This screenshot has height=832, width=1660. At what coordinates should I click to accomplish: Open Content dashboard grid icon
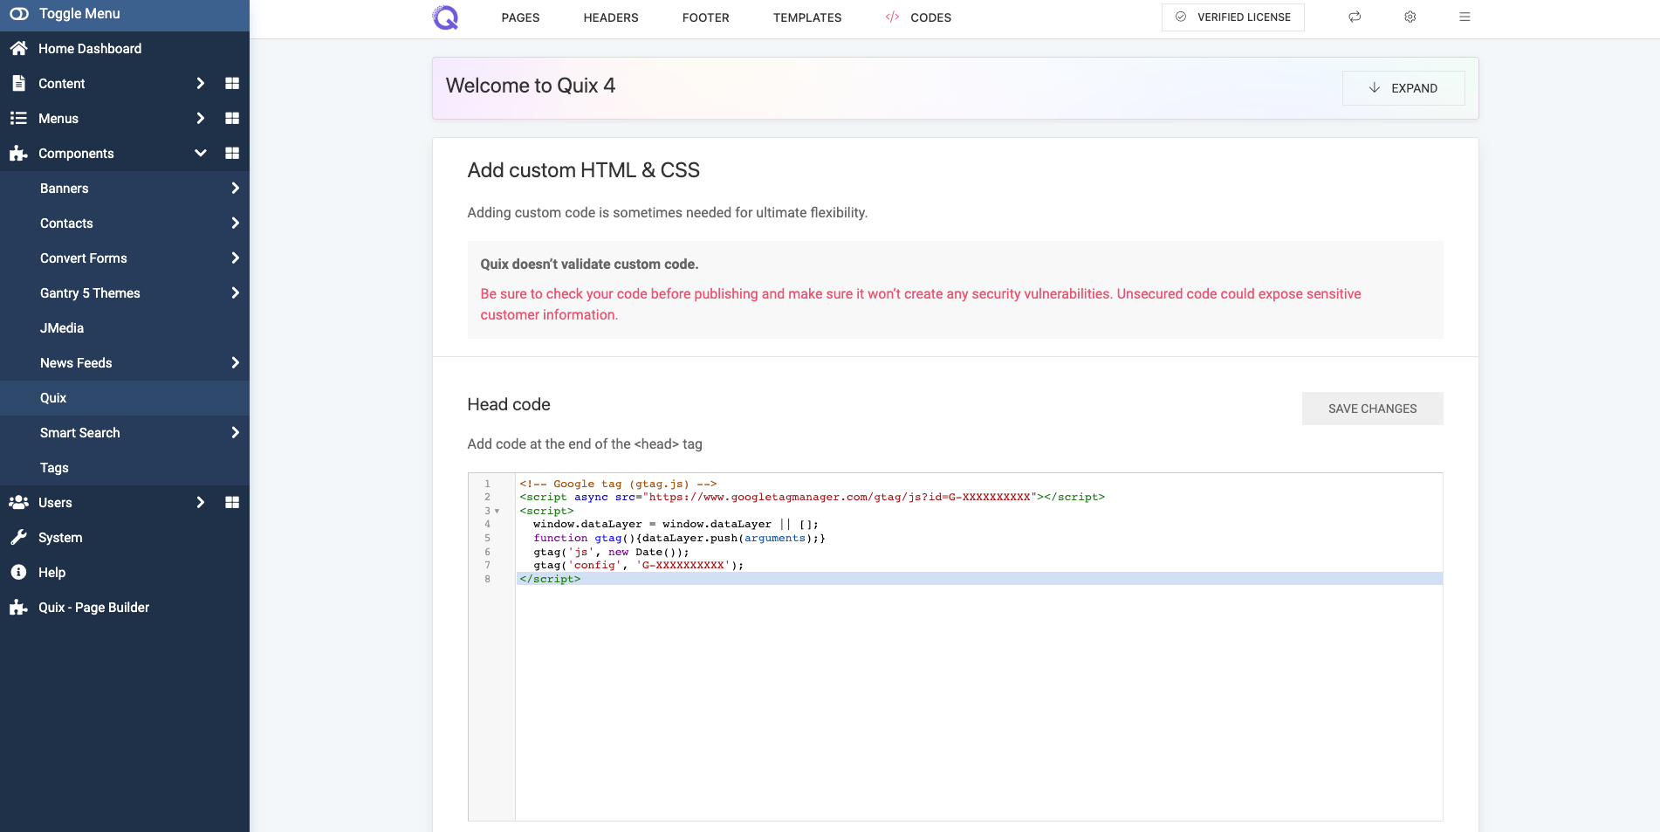tap(232, 83)
